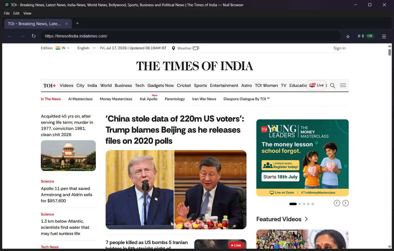394x251 pixels.
Task: Click the Supreme Court building thumbnail
Action: 68,155
